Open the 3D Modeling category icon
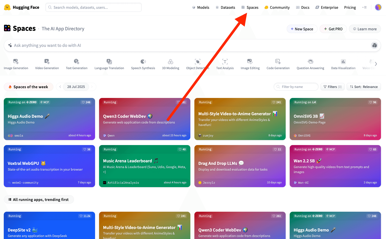Viewport: 386px width, 239px height. coord(171,61)
